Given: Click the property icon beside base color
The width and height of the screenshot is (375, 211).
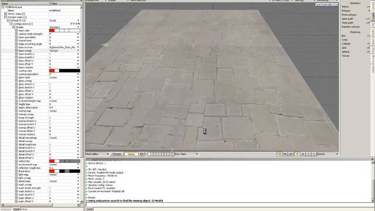Looking at the screenshot, I should [16, 30].
